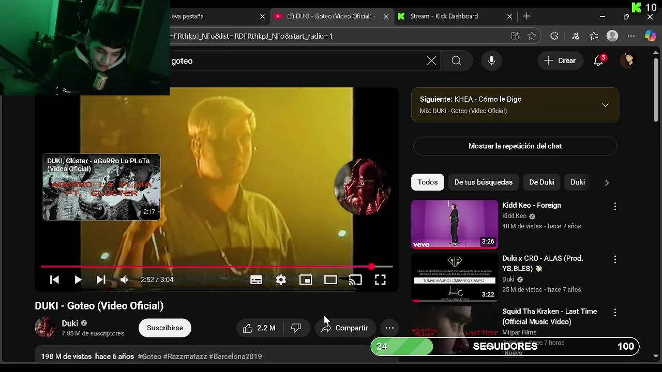Open a new browser tab
Image resolution: width=662 pixels, height=372 pixels.
526,17
